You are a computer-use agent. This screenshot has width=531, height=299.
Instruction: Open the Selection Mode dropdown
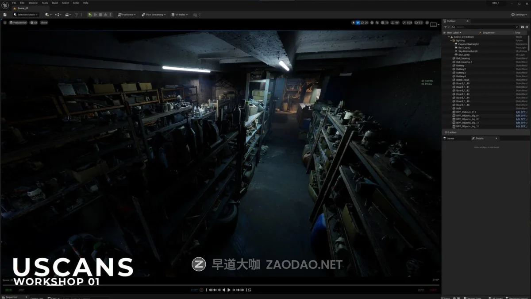click(27, 15)
